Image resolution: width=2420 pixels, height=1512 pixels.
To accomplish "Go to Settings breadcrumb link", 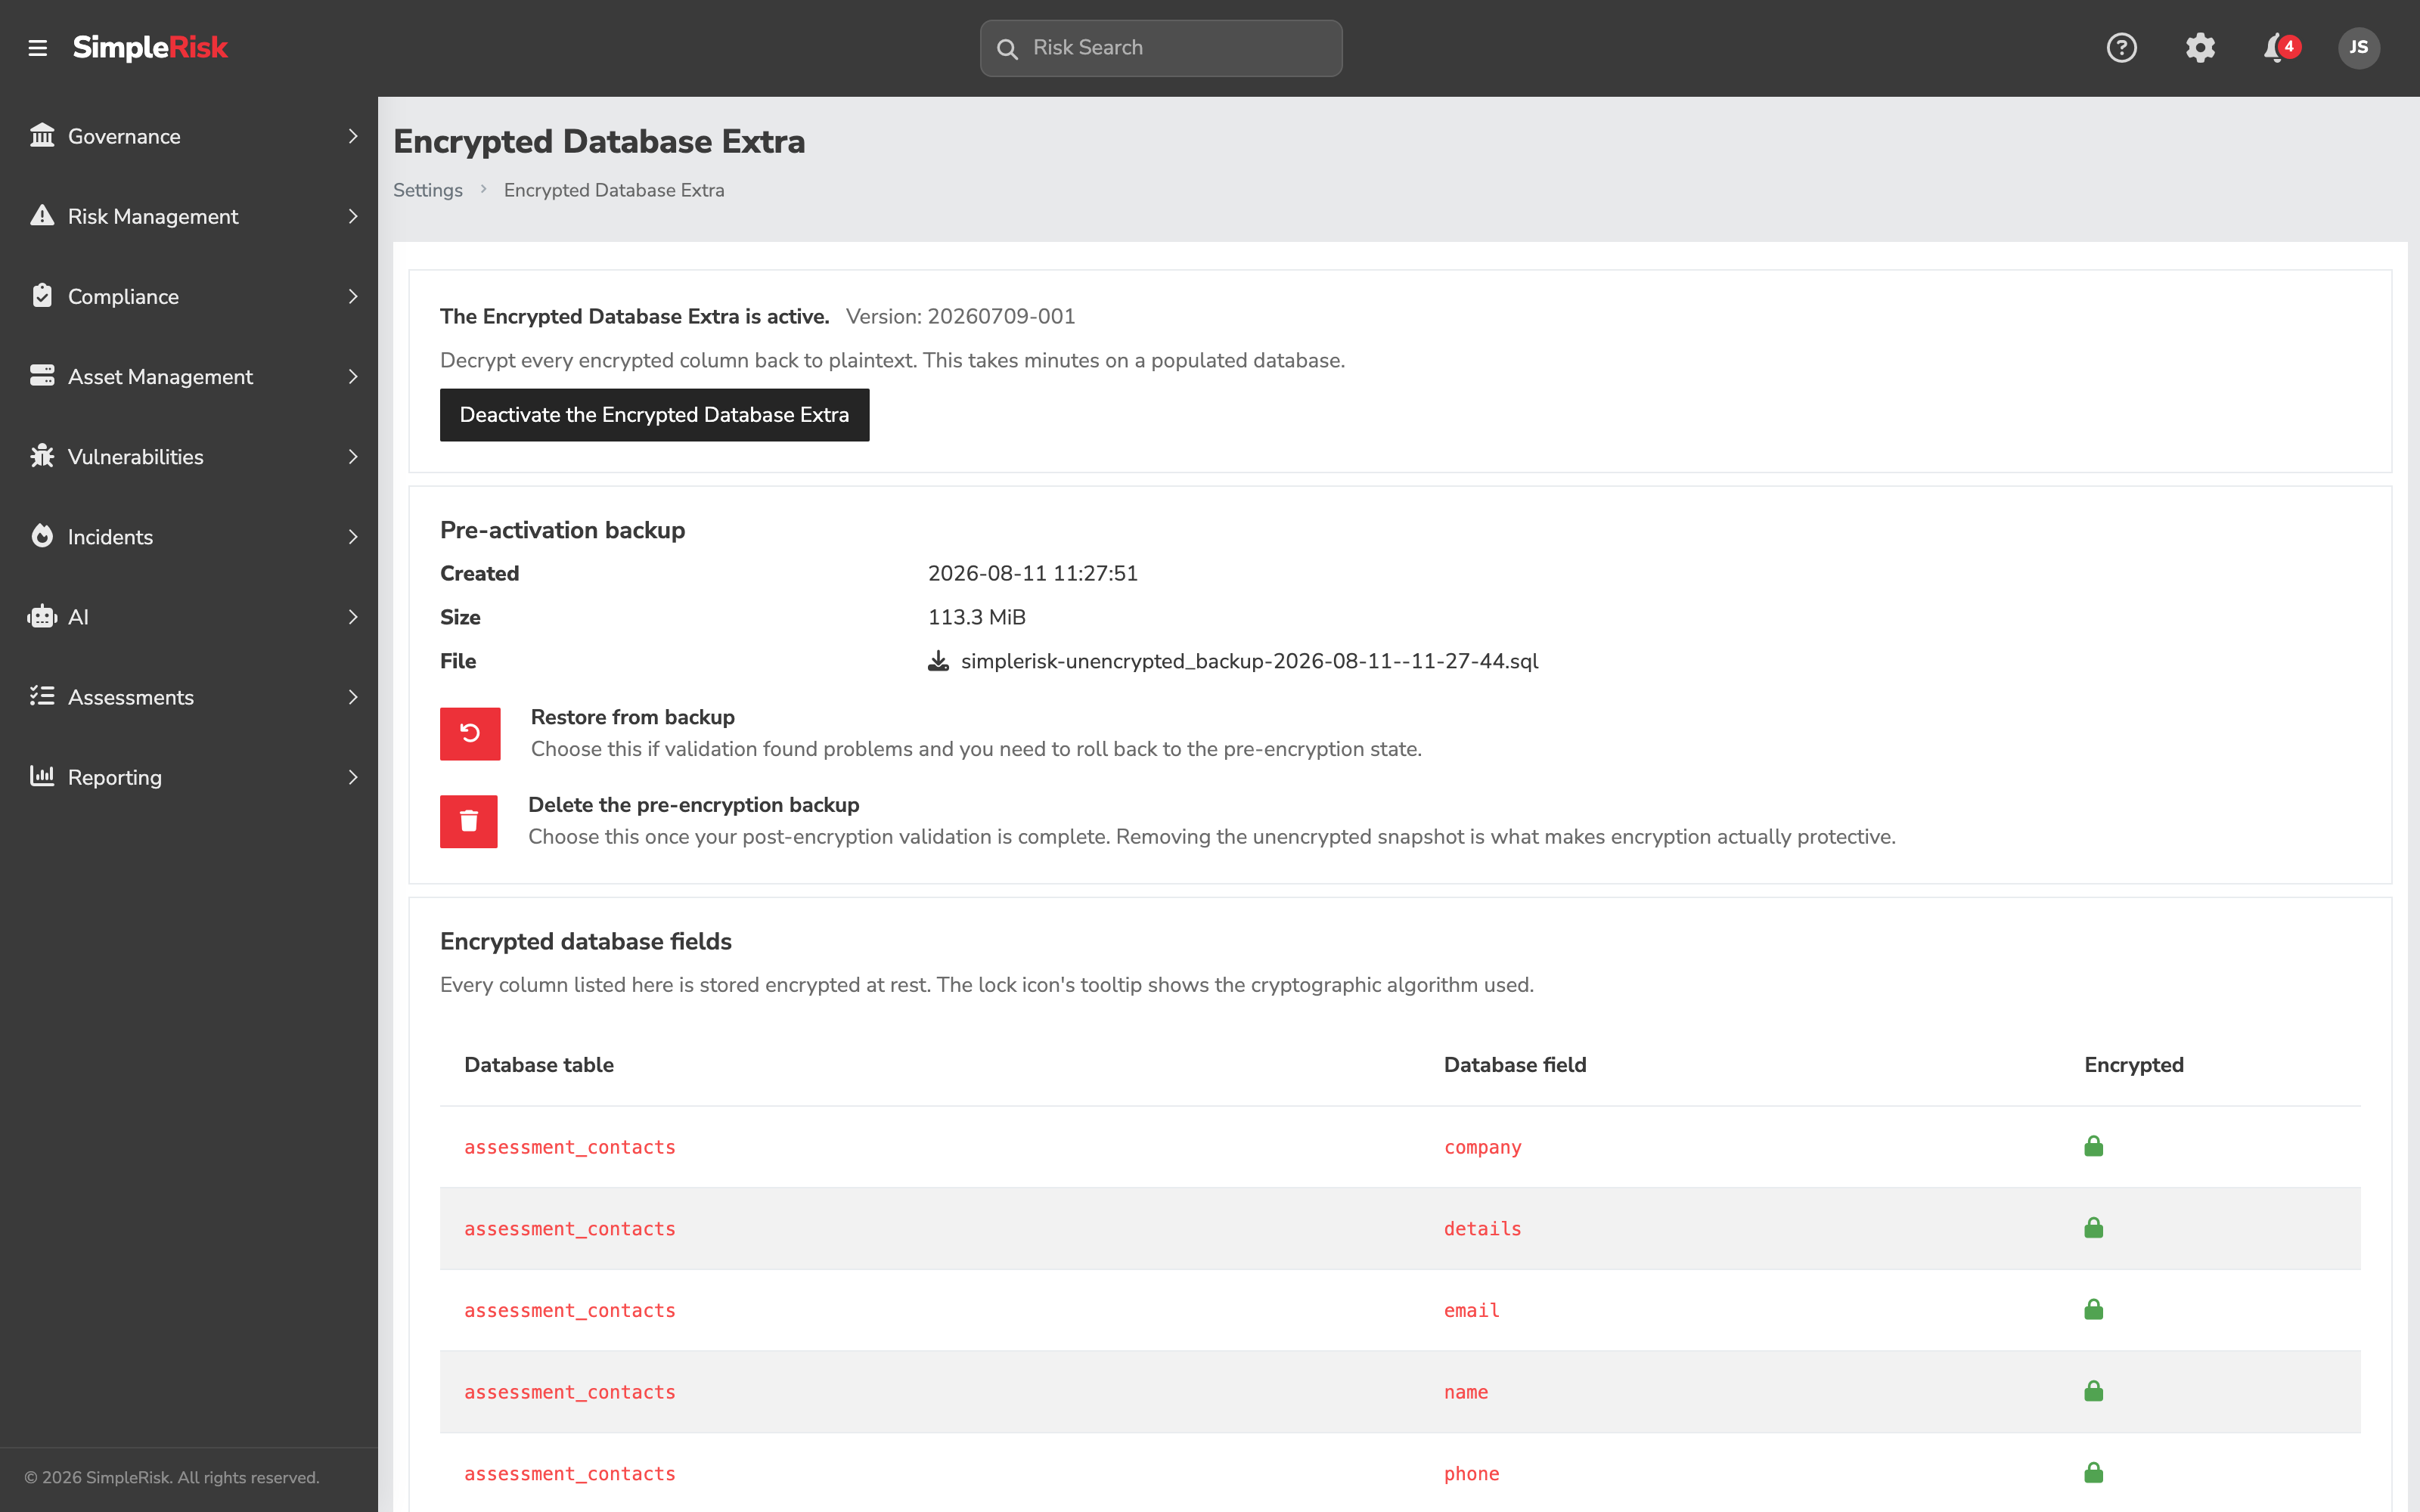I will click(x=428, y=190).
